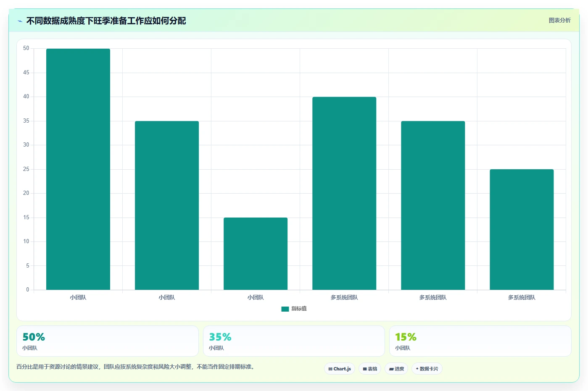Open the 15% 小团队 data card
588x391 pixels.
pyautogui.click(x=480, y=341)
